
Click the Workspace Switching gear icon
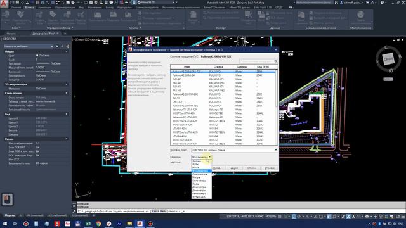click(367, 217)
